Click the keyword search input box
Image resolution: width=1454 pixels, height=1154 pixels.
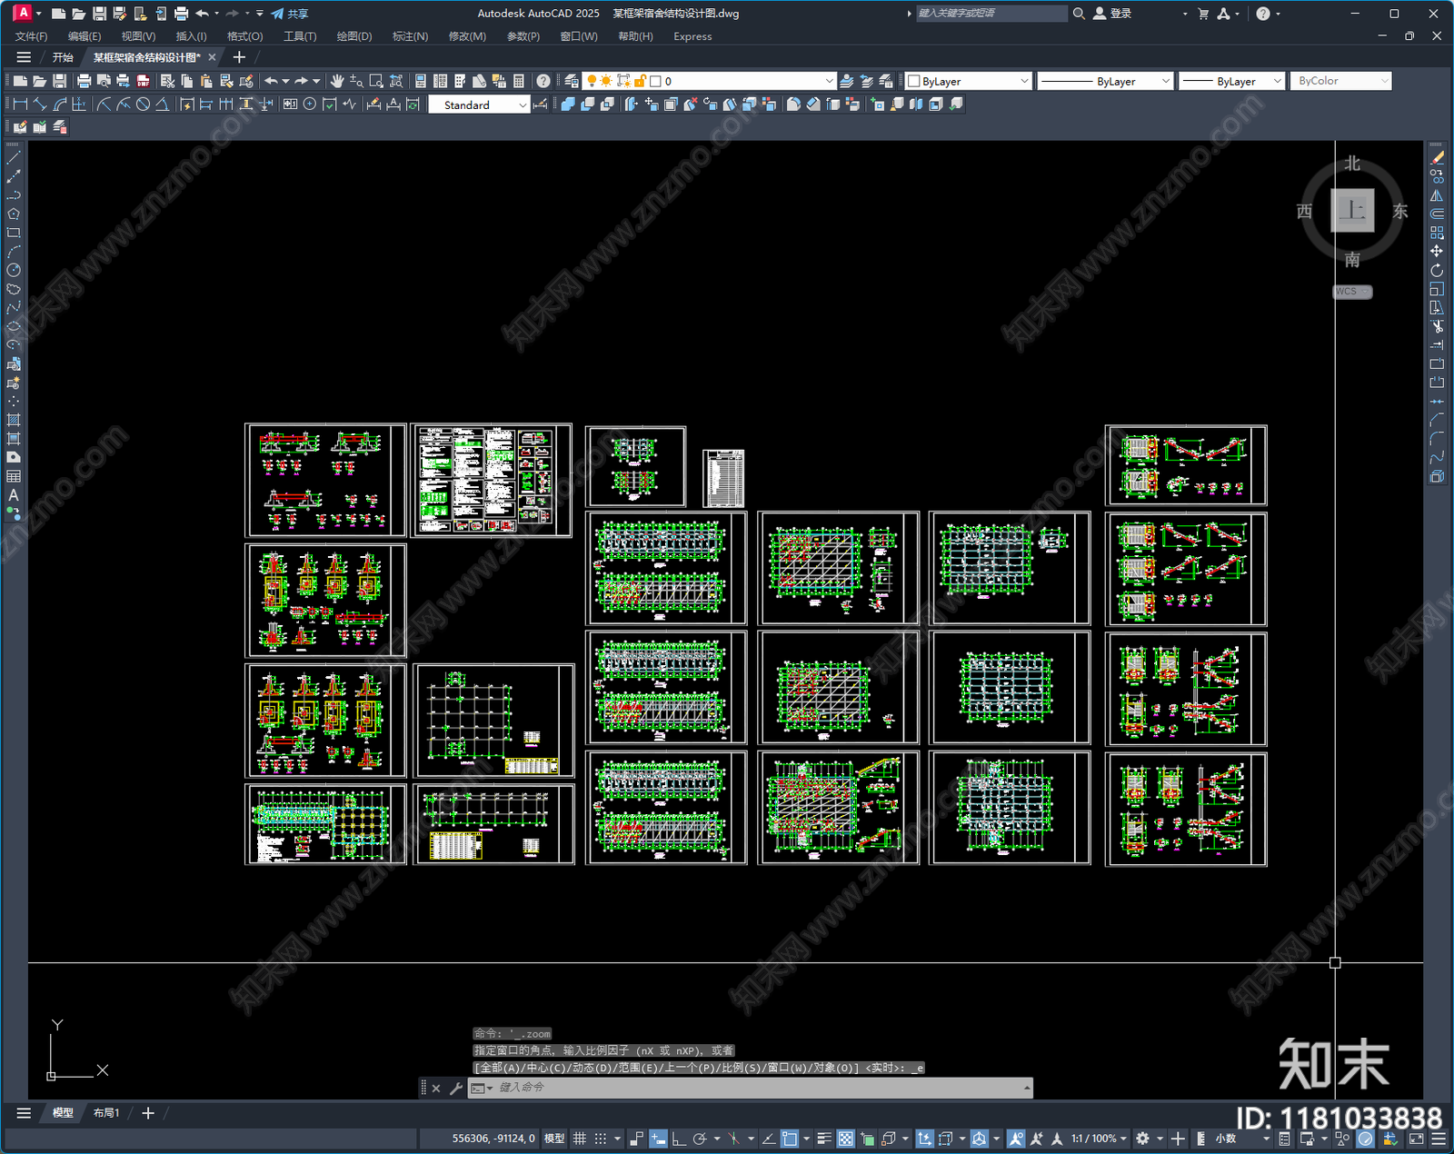(x=991, y=14)
